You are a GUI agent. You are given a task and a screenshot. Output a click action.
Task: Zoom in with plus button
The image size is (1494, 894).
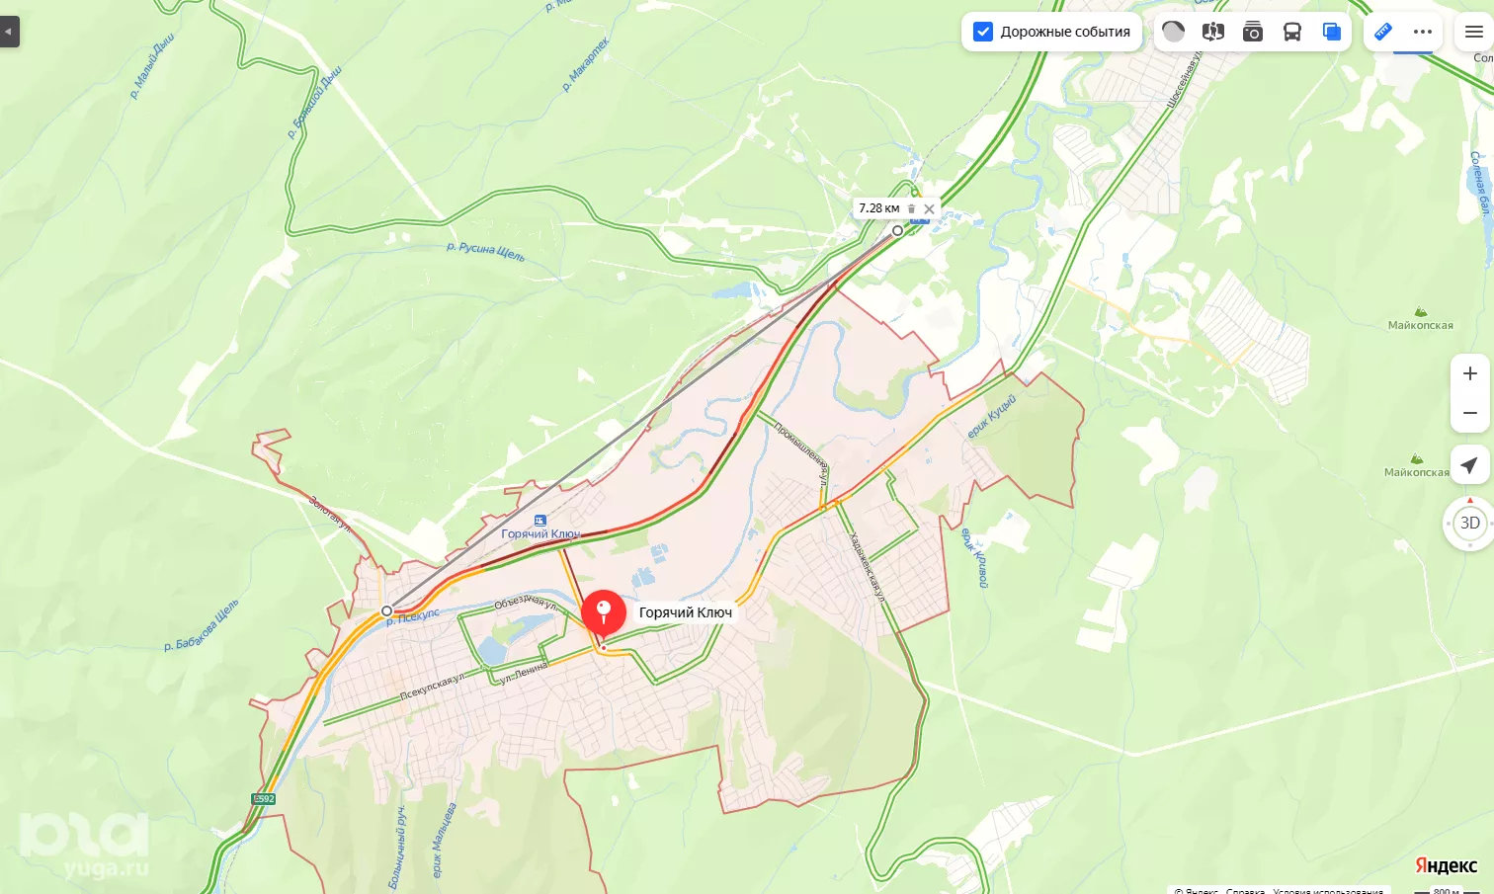pyautogui.click(x=1470, y=373)
